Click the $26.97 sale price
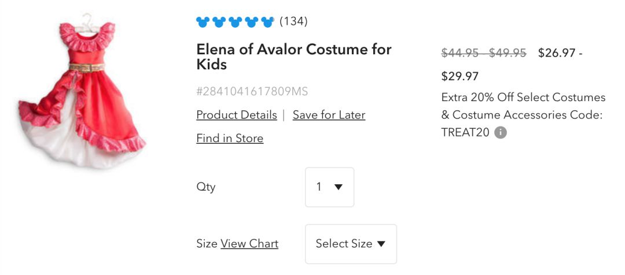This screenshot has height=275, width=625. 557,53
